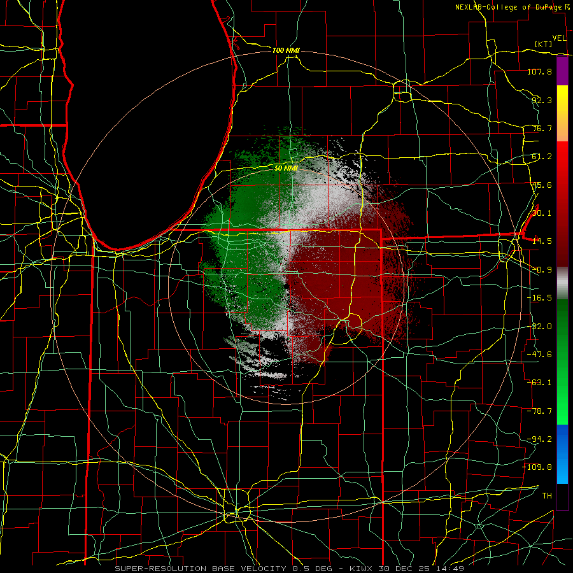Screen dimensions: 573x573
Task: Pick the red segment of velocity color bar
Action: pyautogui.click(x=562, y=204)
